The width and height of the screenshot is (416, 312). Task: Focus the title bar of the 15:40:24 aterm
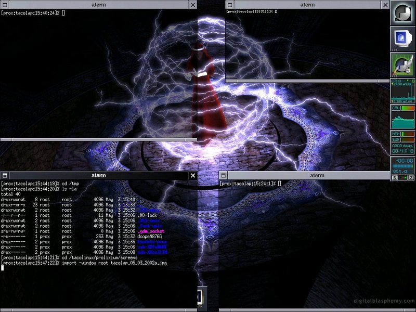click(99, 5)
